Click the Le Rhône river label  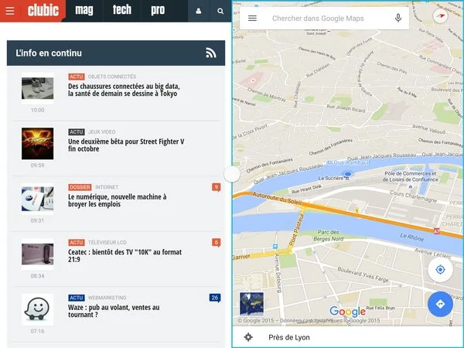coord(412,237)
